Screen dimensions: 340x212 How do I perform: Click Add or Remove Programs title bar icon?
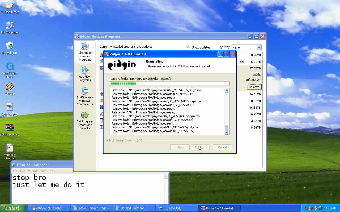[77, 36]
